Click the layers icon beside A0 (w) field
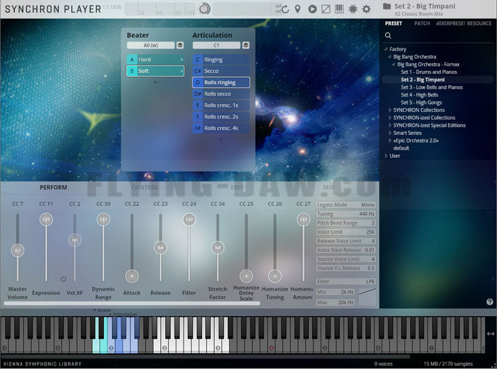This screenshot has height=369, width=497. tap(180, 46)
